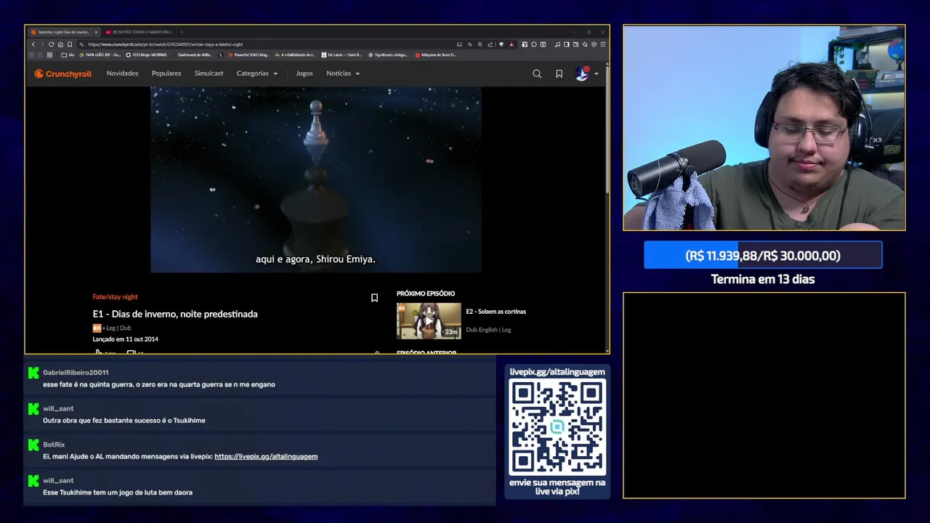Bookmark this page in the address bar
The image size is (930, 523).
(x=70, y=44)
